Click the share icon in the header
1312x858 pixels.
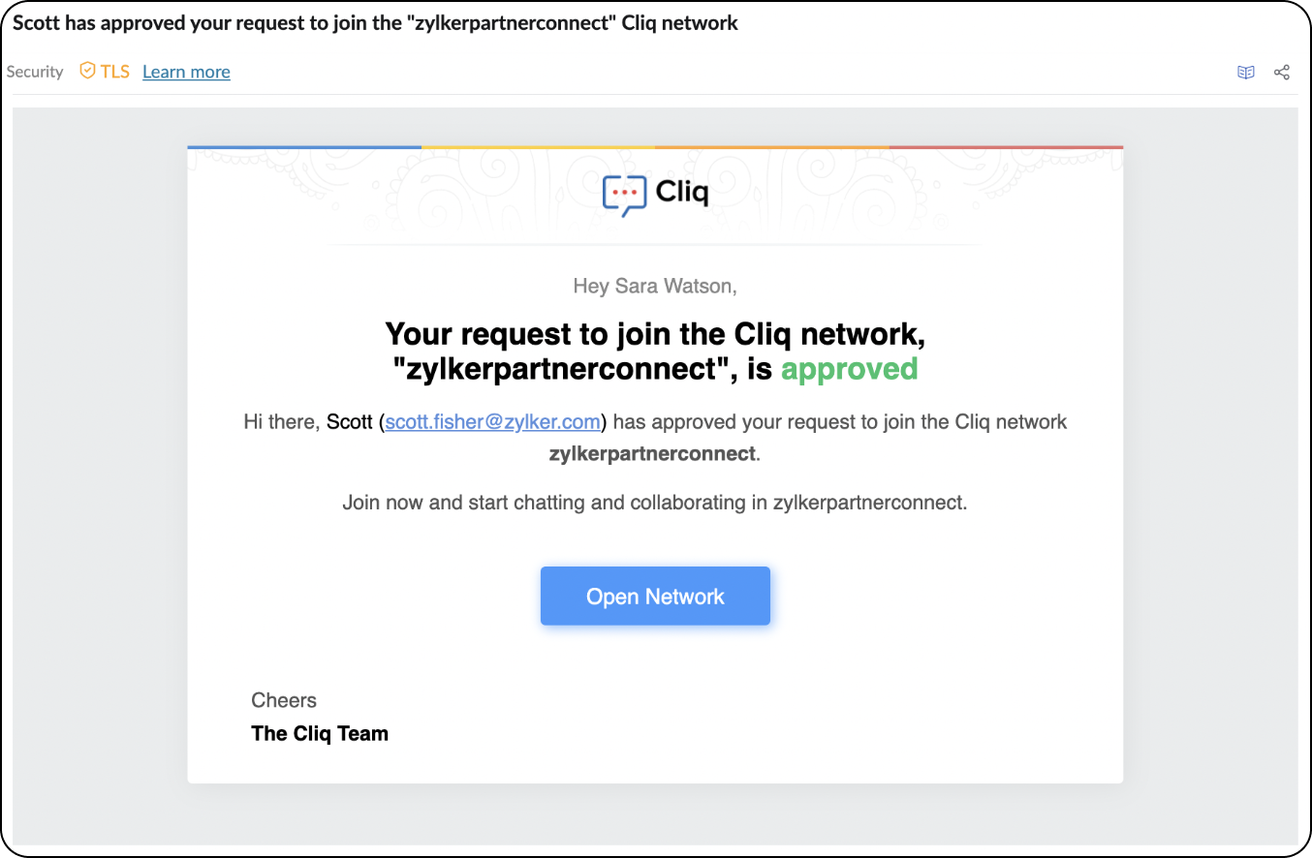point(1282,72)
